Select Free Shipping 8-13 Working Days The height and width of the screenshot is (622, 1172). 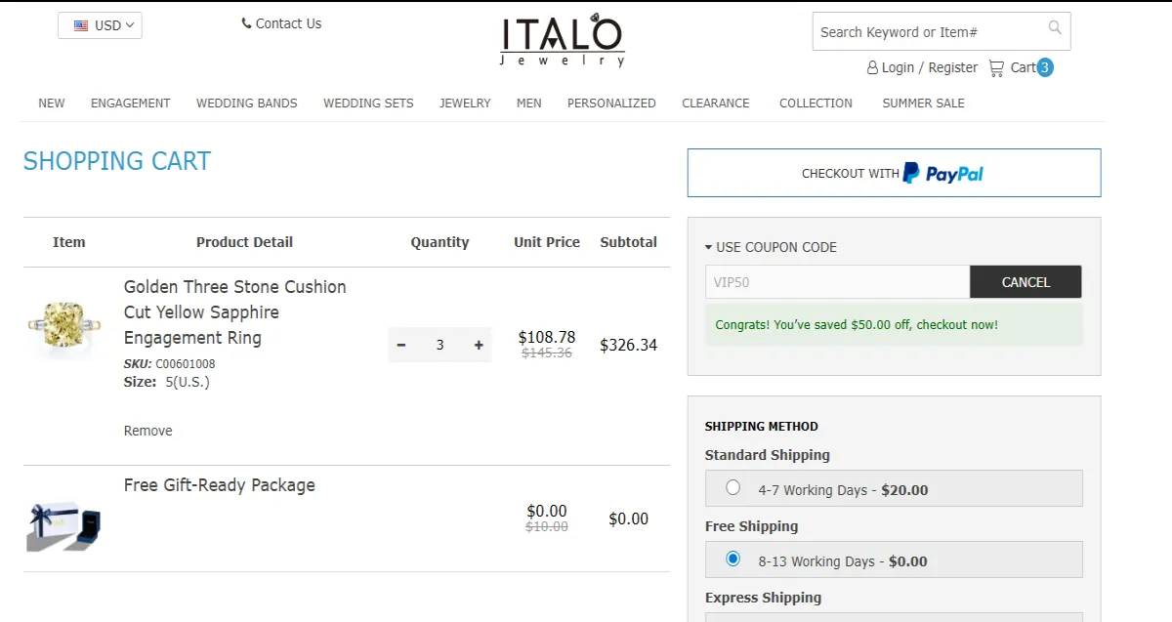733,559
